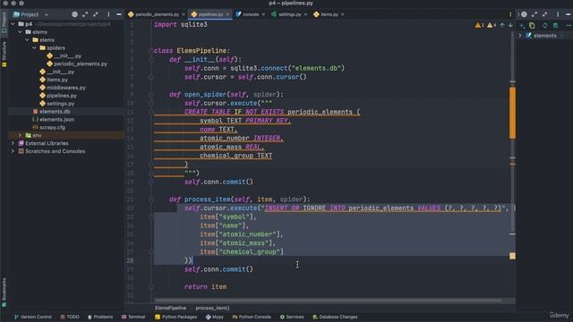Click process_item() breadcrumb below editor
Screen dimensions: 573x322
tap(212, 308)
